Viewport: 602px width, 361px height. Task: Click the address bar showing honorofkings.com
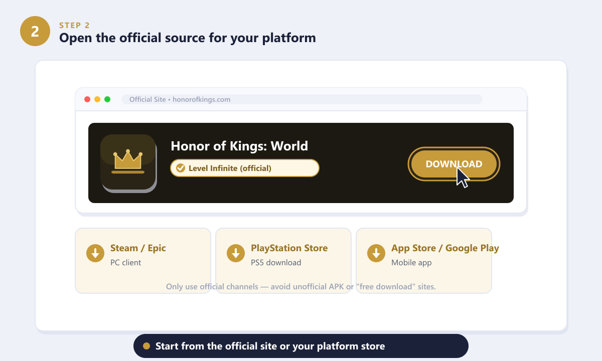(302, 99)
